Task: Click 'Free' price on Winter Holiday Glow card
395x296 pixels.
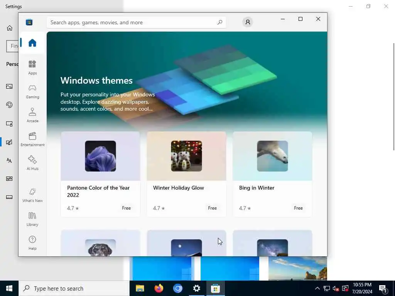Action: pyautogui.click(x=213, y=208)
